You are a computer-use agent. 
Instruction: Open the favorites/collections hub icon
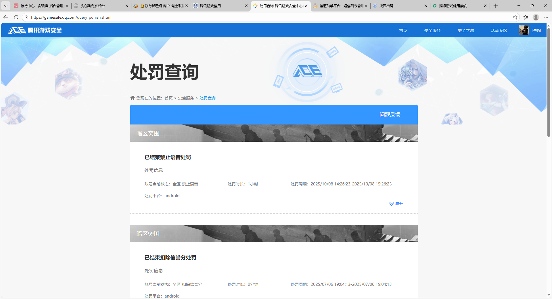coord(526,17)
